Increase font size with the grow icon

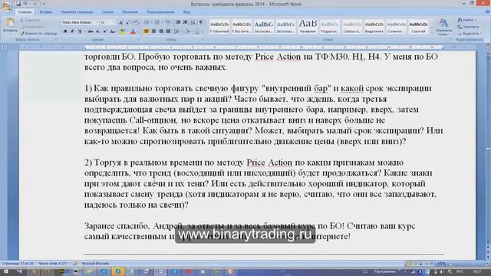click(120, 22)
